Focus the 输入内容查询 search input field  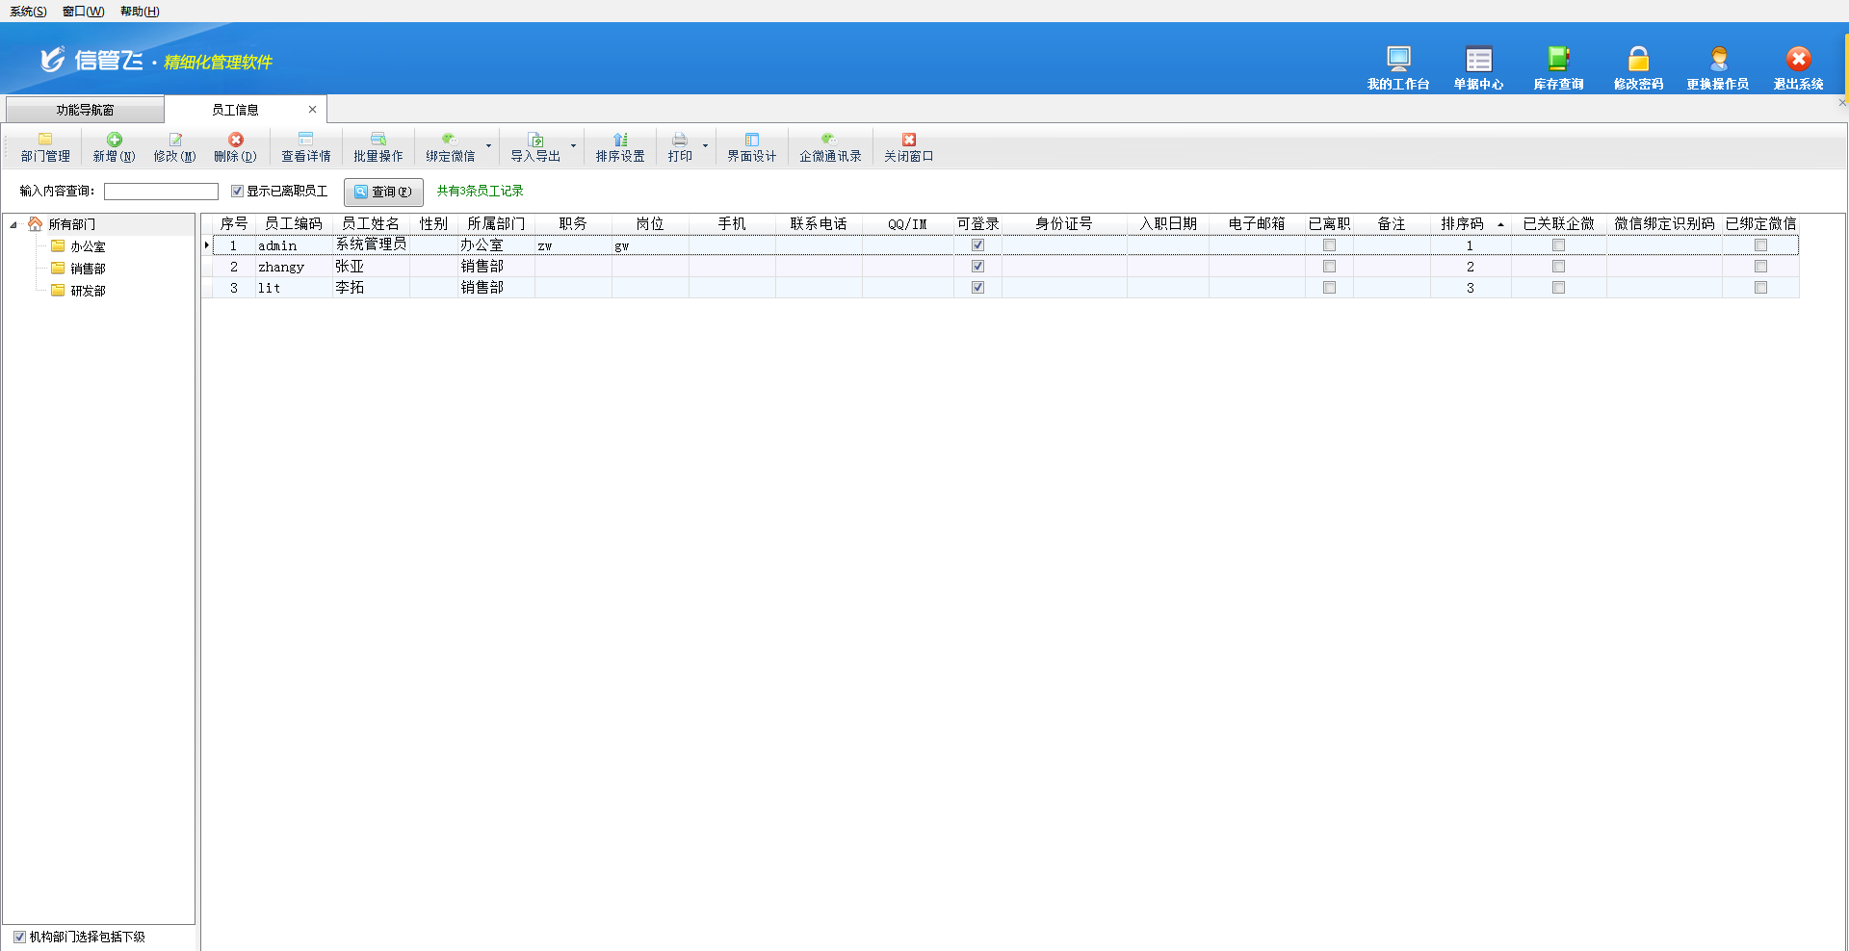click(x=161, y=192)
